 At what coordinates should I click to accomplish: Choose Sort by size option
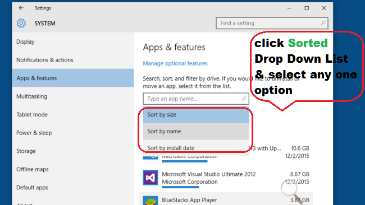196,115
